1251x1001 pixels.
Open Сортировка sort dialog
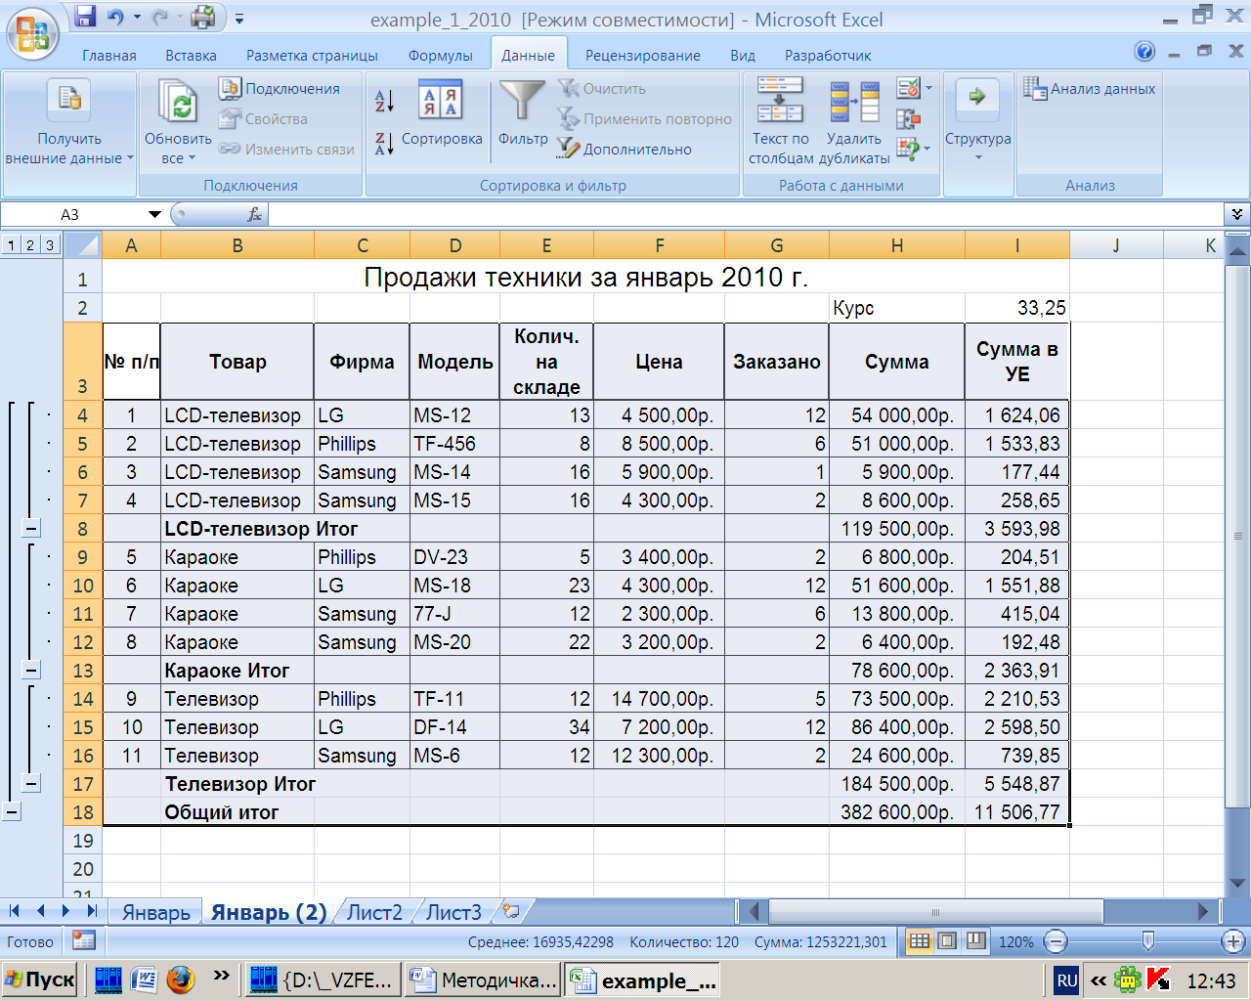(441, 115)
